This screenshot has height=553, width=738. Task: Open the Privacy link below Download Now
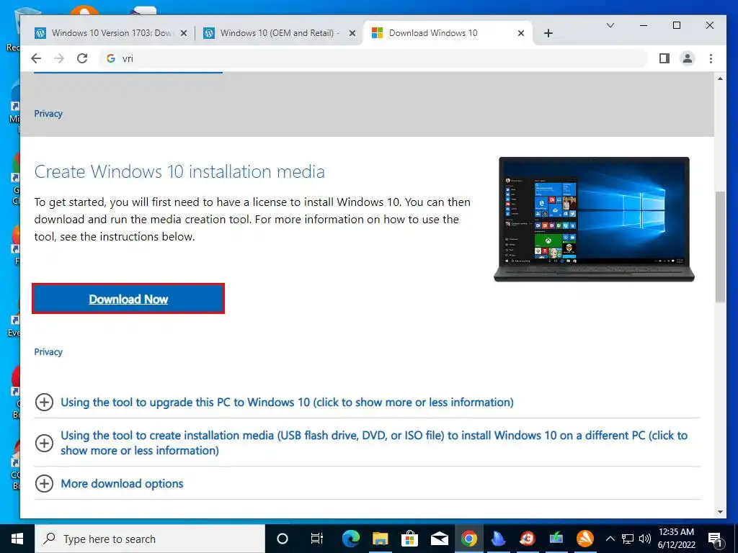click(48, 351)
